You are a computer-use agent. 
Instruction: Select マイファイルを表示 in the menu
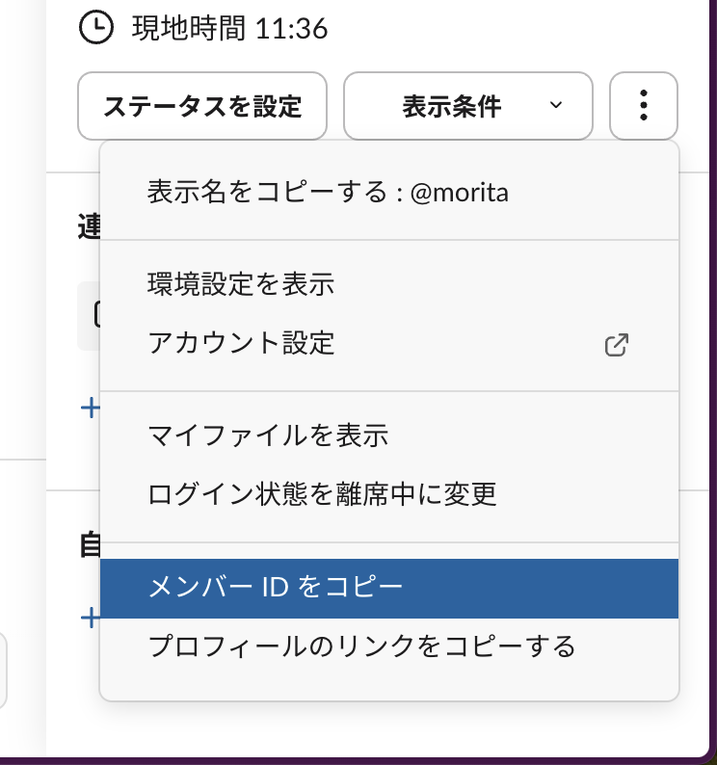click(268, 435)
